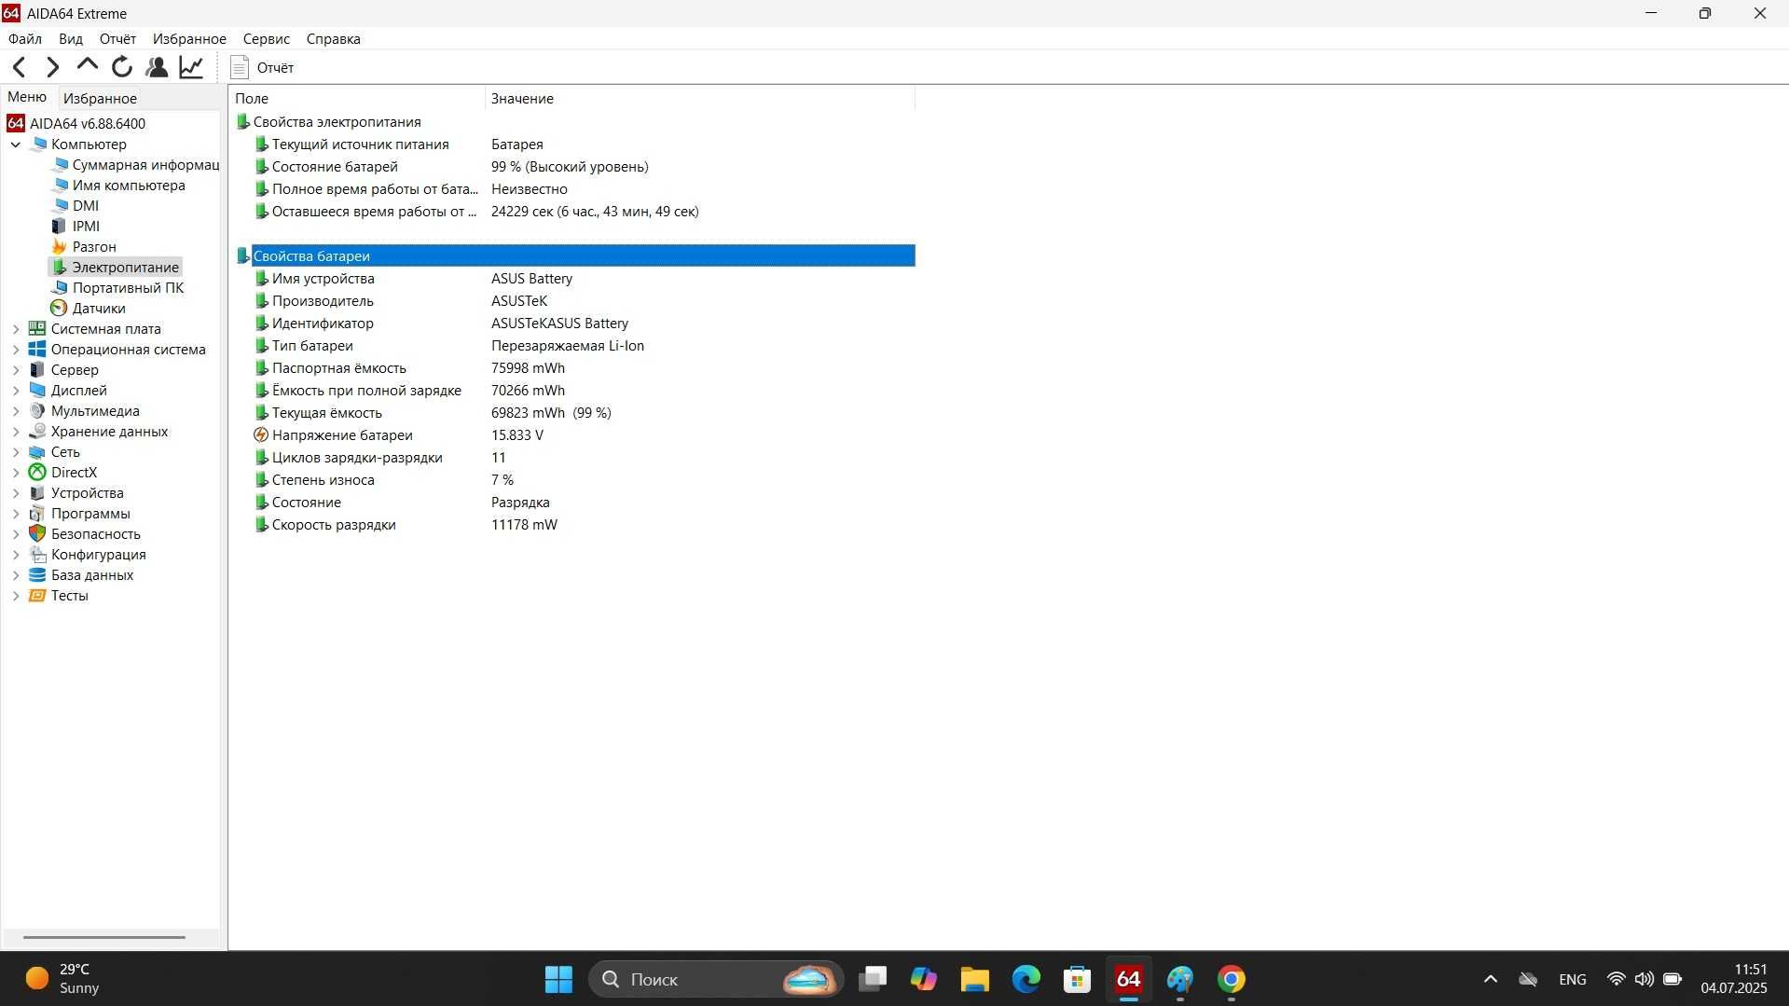
Task: Expand the Операционная система node
Action: [x=16, y=350]
